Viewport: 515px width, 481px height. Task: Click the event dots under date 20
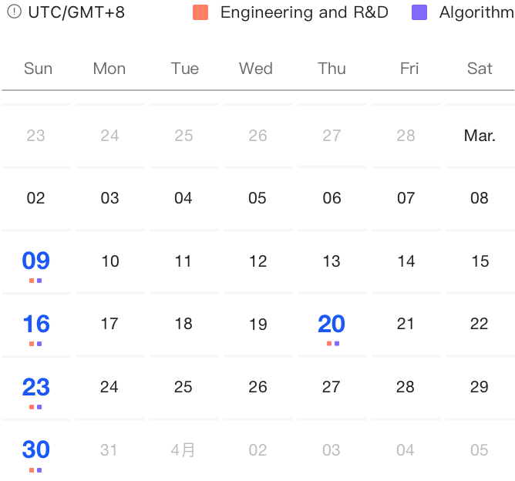(x=332, y=344)
